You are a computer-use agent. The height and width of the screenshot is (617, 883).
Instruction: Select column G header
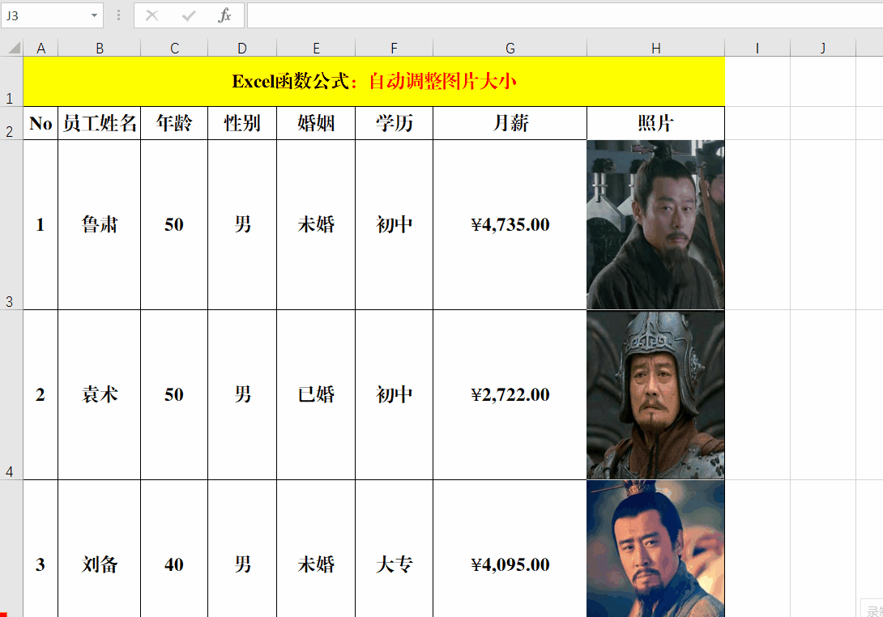tap(510, 48)
